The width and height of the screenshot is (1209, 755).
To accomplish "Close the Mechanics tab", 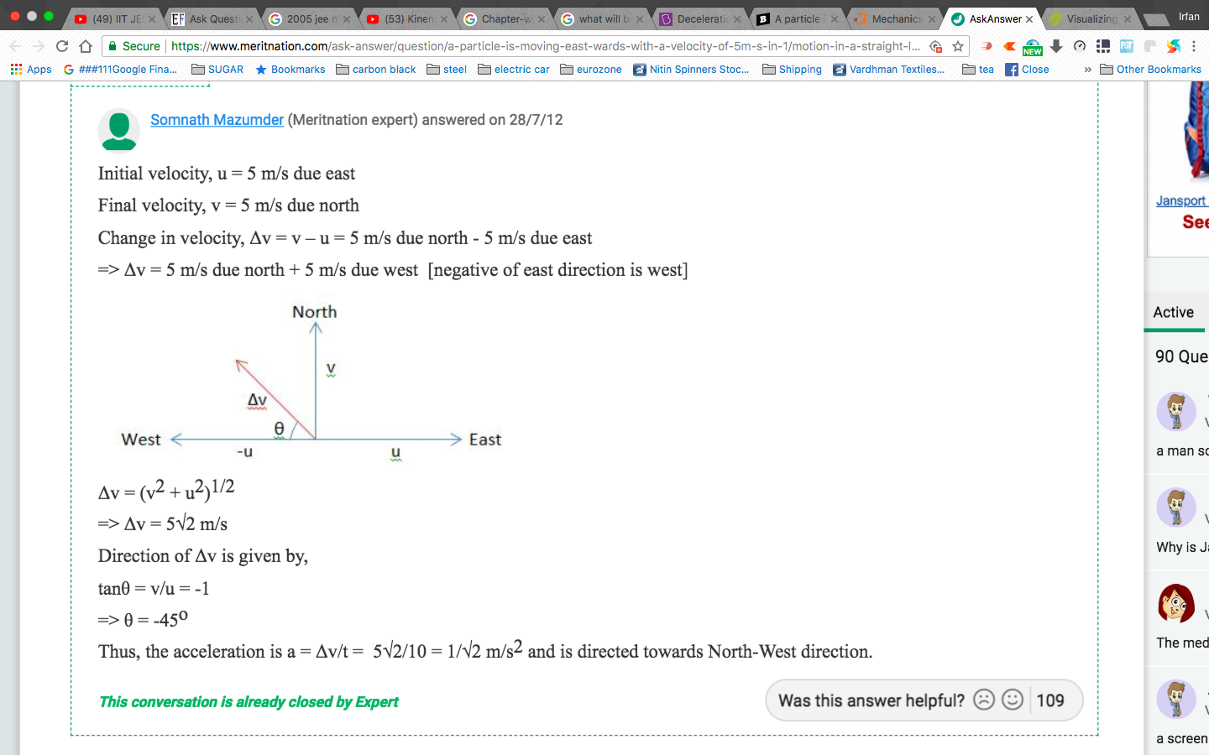I will 932,18.
